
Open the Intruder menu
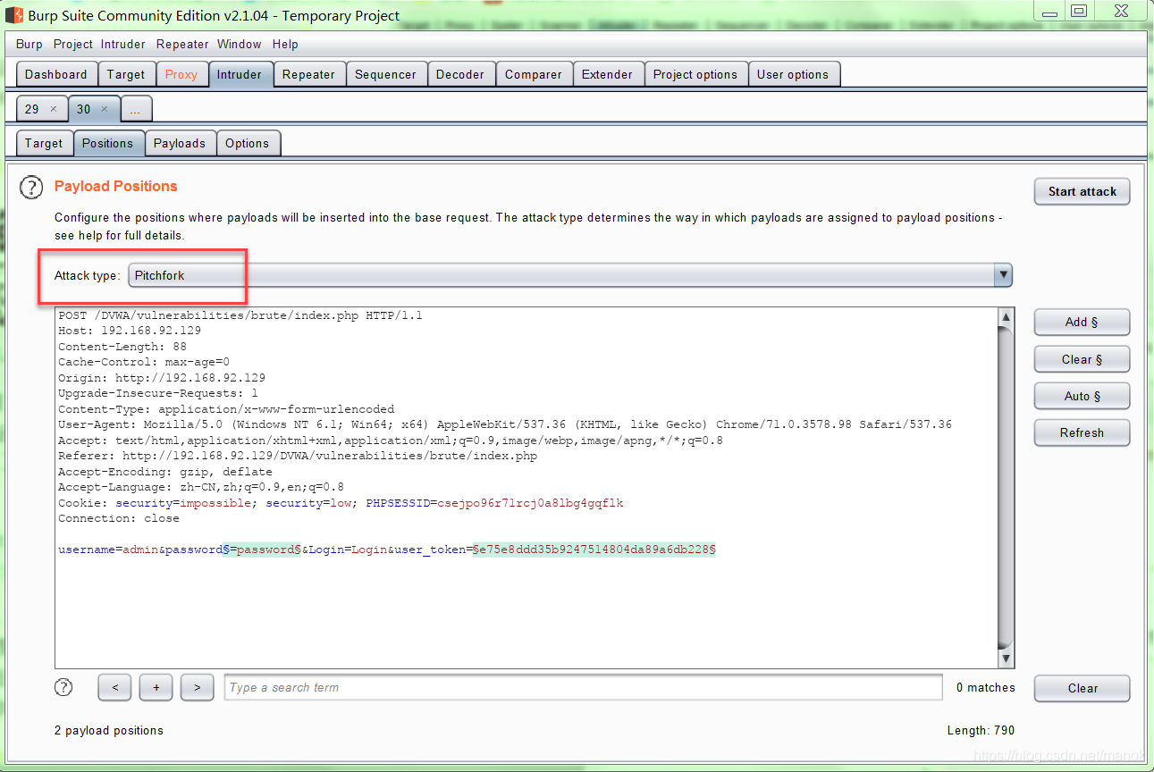click(123, 44)
